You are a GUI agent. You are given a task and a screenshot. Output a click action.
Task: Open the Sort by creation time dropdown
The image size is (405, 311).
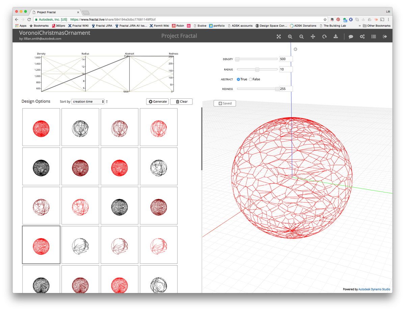pyautogui.click(x=88, y=101)
